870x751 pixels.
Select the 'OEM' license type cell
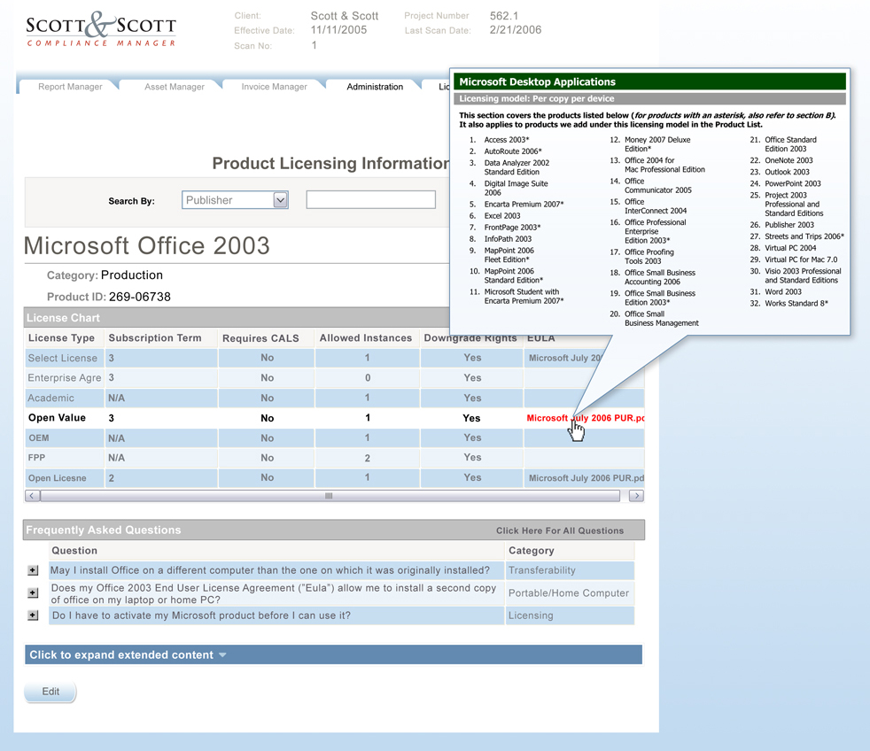[65, 437]
